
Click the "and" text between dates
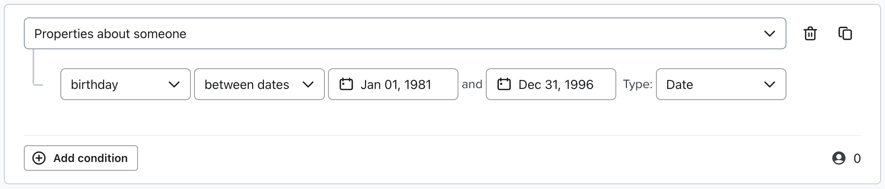coord(472,84)
